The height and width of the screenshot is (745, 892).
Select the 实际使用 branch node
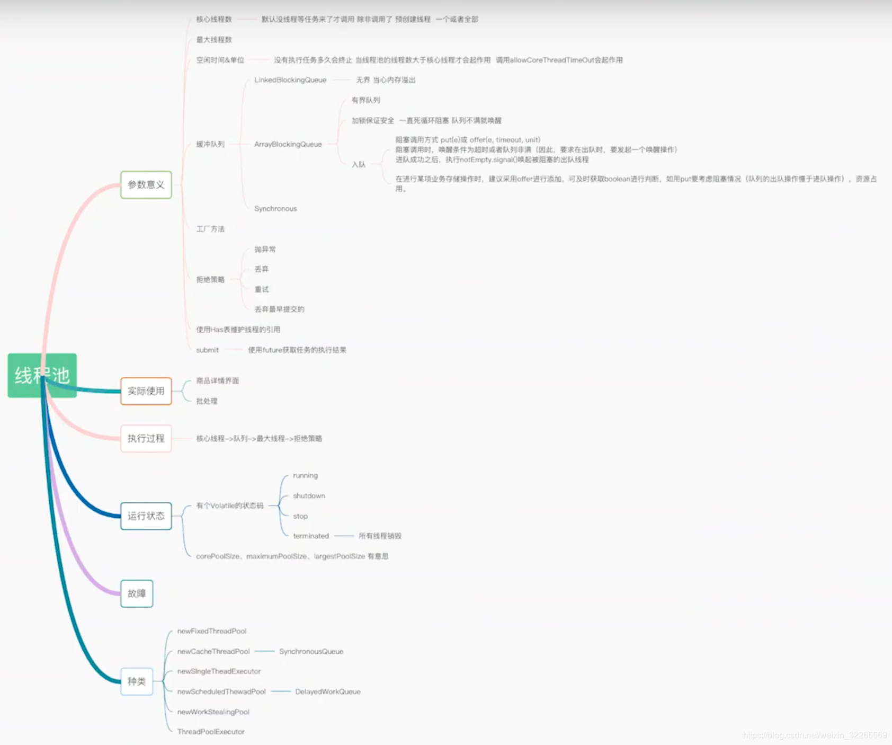pyautogui.click(x=146, y=391)
